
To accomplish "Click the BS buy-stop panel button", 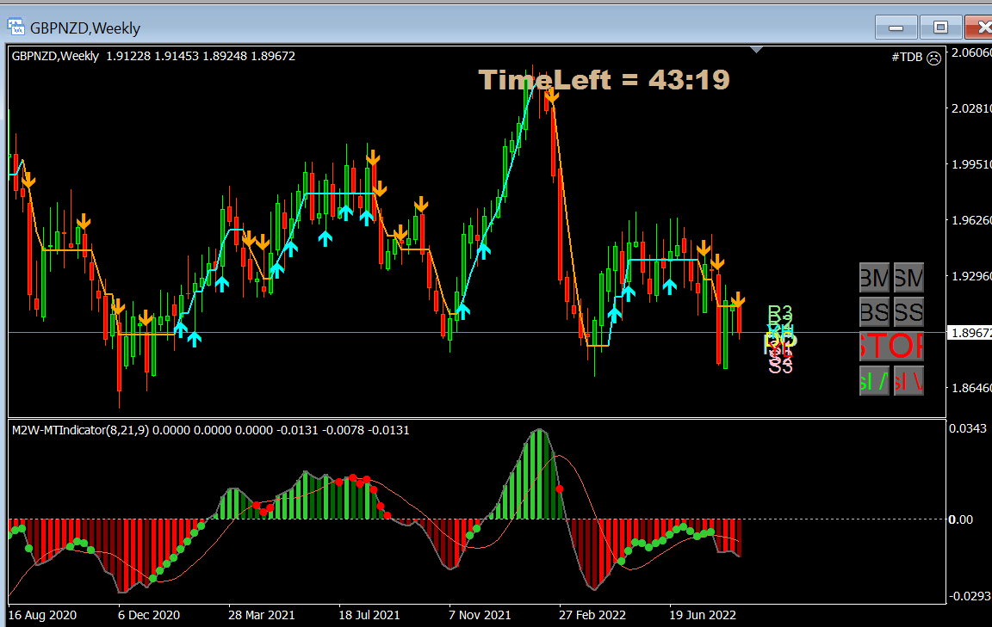I will coord(874,311).
